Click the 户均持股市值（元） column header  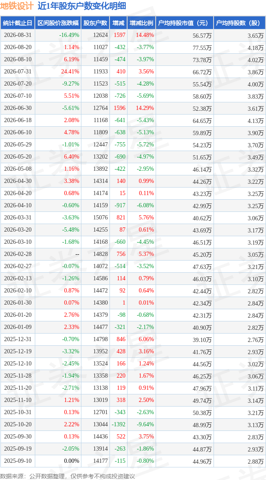pyautogui.click(x=185, y=23)
